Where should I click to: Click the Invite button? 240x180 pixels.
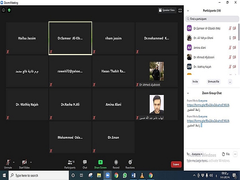(195, 81)
